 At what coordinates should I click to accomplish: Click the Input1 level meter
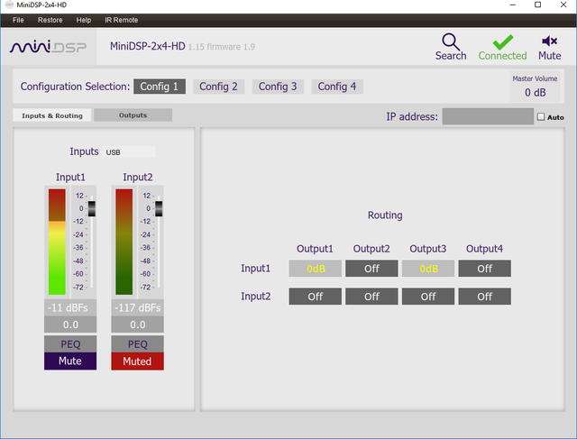tap(57, 242)
